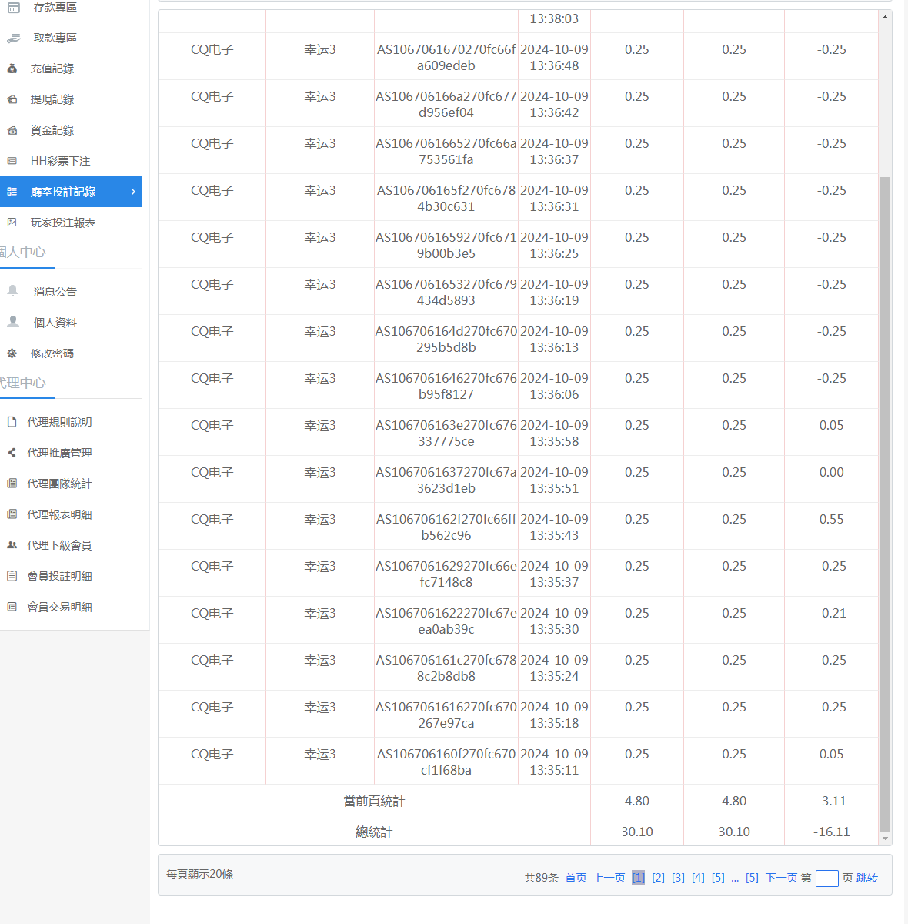The width and height of the screenshot is (908, 924).
Task: Jump to page 3 in pagination
Action: coord(678,878)
